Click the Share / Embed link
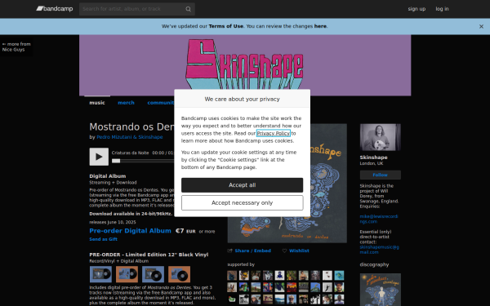Viewport: 490px width, 306px height. point(252,251)
